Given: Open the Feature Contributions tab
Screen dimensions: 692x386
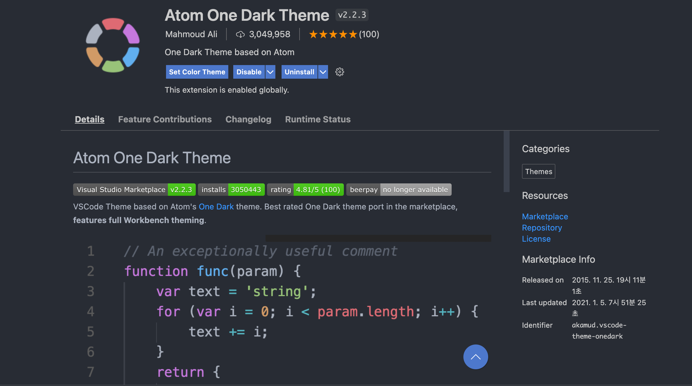Looking at the screenshot, I should point(165,119).
